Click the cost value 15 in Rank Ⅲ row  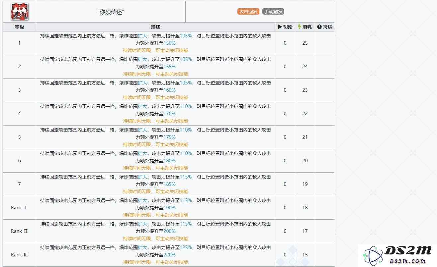(305, 255)
